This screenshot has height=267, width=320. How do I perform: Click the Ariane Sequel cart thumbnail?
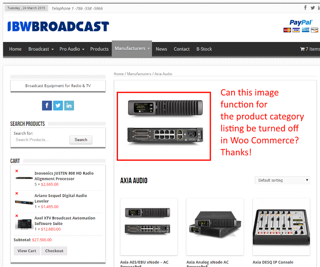point(24,202)
